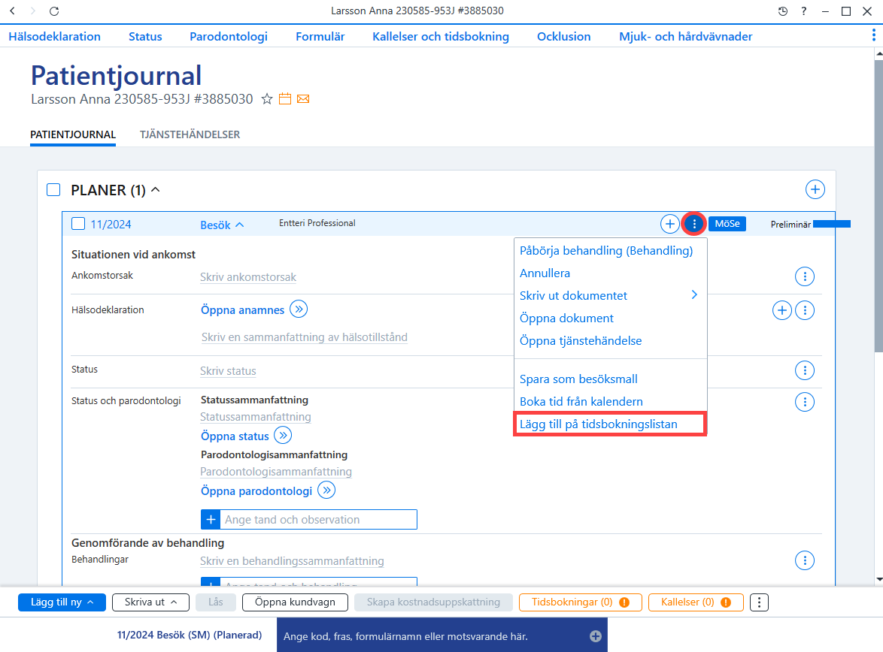Open the history clock icon

click(x=783, y=11)
